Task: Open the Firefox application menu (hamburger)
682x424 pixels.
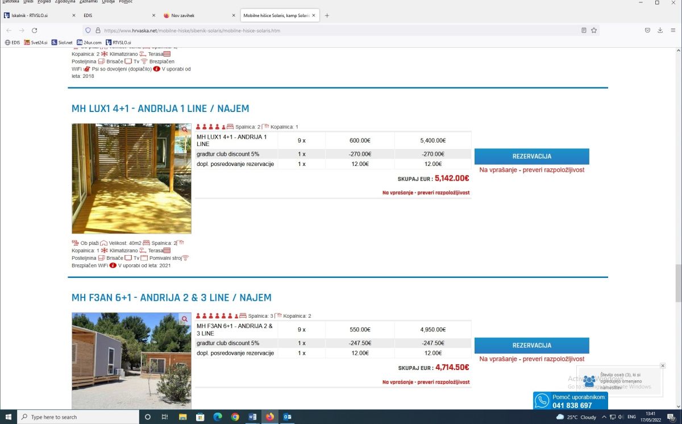Action: point(673,30)
